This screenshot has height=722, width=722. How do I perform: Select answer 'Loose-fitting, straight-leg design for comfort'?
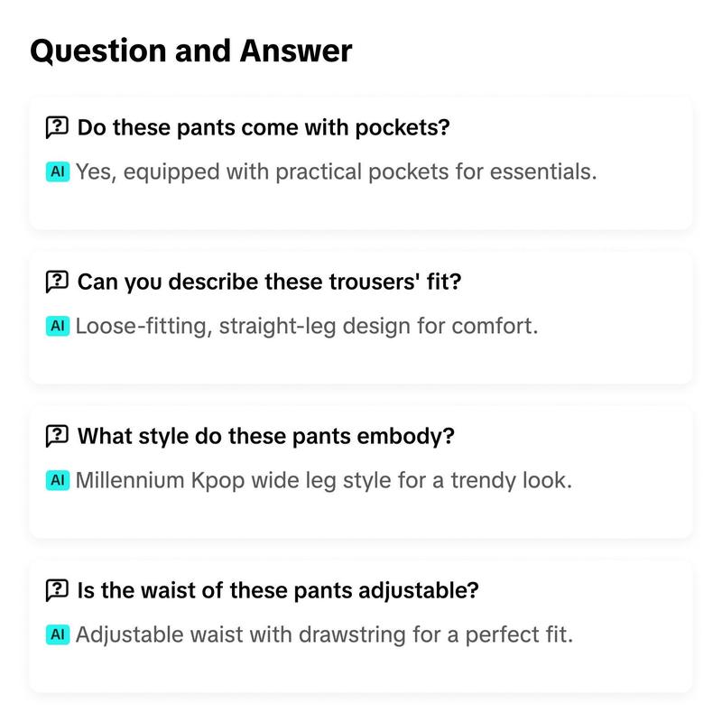click(x=307, y=326)
